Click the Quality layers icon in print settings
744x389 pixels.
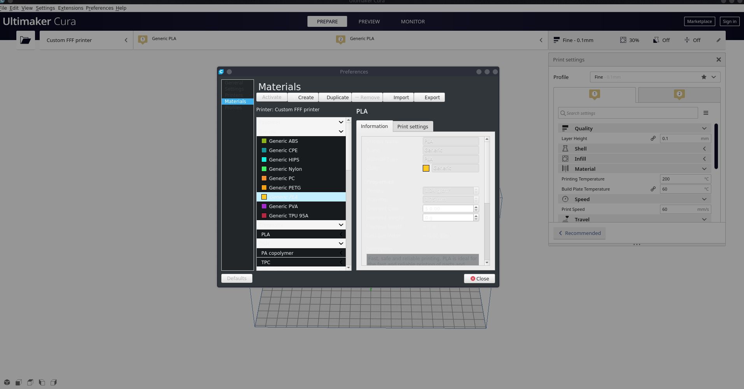[x=566, y=128]
